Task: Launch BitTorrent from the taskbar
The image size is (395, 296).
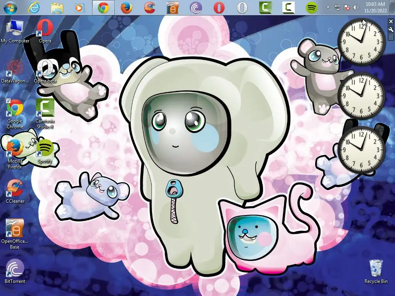Action: coord(196,8)
